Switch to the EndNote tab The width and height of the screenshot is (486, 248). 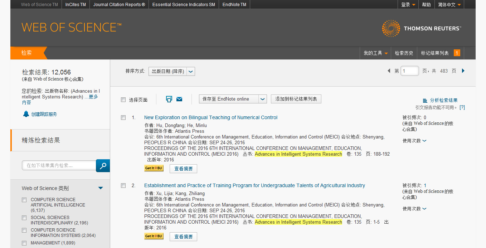(x=234, y=5)
